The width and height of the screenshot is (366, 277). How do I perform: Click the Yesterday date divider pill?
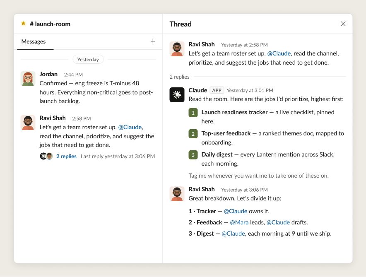pyautogui.click(x=88, y=60)
